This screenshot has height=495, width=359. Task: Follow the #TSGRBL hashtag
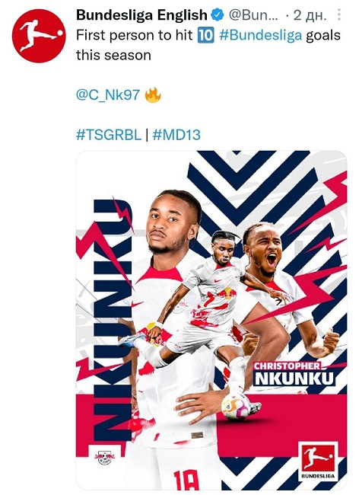[x=109, y=135]
